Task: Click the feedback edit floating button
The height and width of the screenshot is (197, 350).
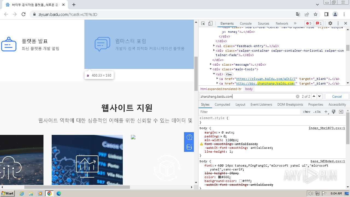Action: [189, 147]
